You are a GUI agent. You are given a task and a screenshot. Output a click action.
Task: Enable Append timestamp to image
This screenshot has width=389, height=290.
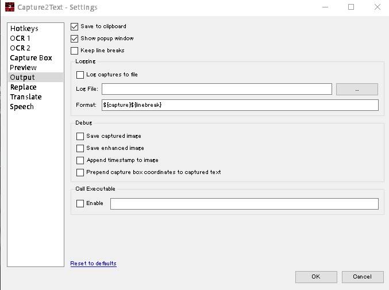pos(80,160)
